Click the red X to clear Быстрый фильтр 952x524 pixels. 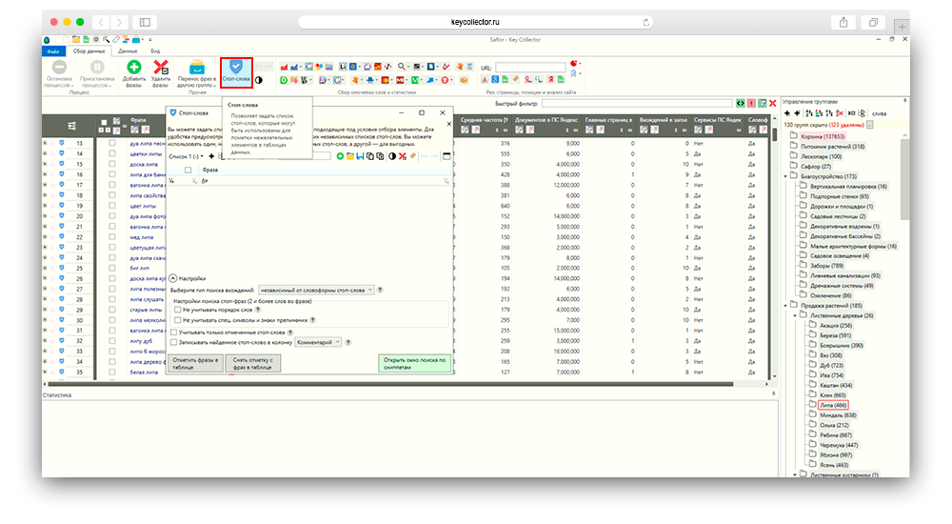(772, 103)
